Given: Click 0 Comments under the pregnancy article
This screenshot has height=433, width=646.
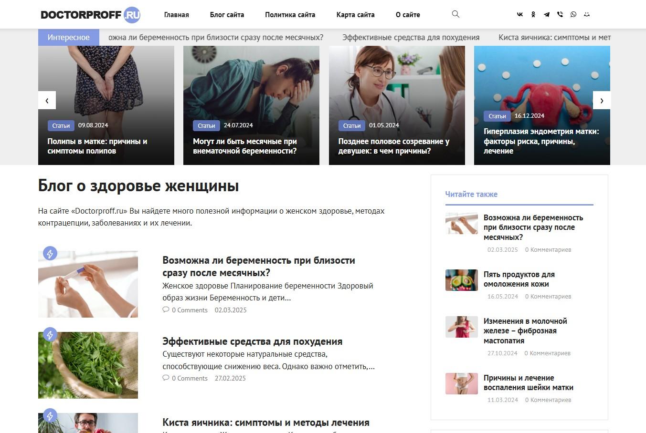Looking at the screenshot, I should point(190,310).
